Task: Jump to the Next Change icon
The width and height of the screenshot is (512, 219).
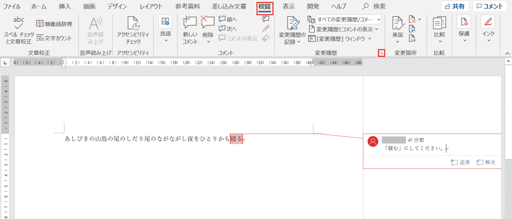Action: [x=412, y=39]
